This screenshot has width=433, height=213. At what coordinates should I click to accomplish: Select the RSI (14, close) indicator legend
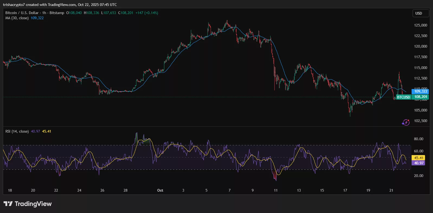[17, 132]
